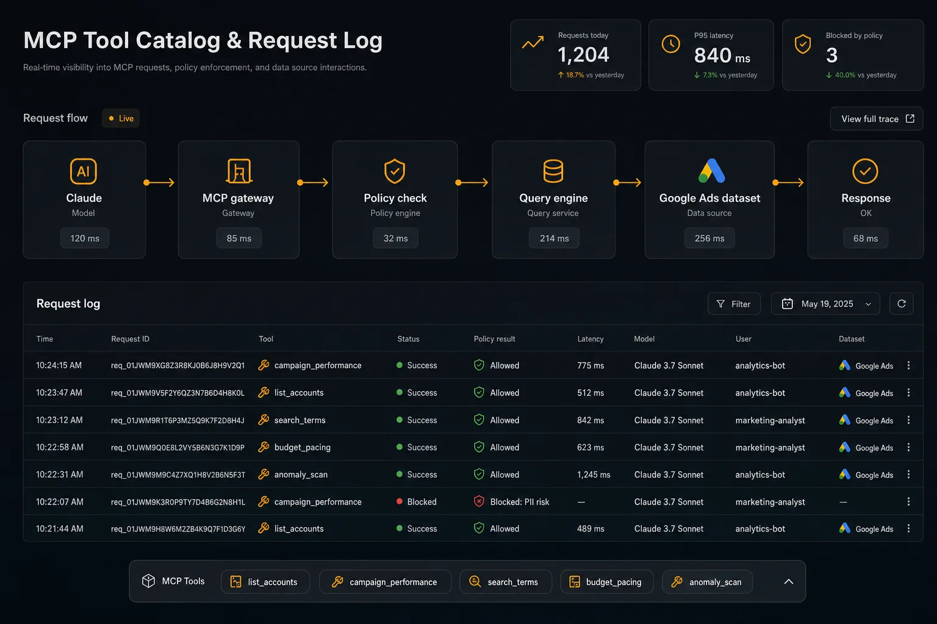
Task: Open row menu for blocked 10:22:07 AM request
Action: [x=908, y=502]
